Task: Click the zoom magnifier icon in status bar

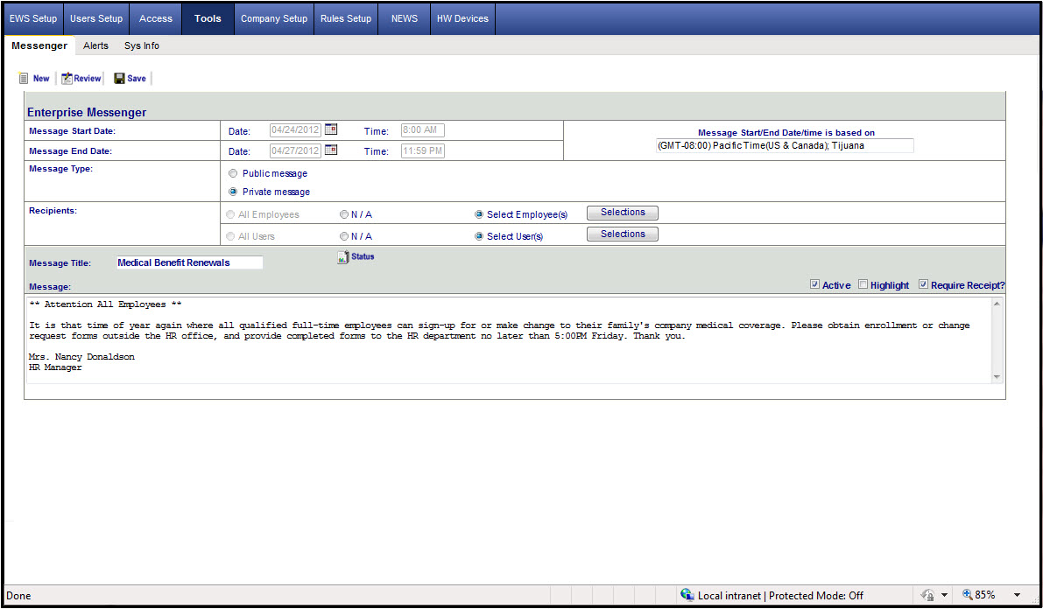Action: [967, 595]
